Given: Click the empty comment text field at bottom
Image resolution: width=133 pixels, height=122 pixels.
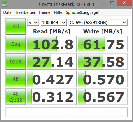Looking at the screenshot, I should coord(66,112).
